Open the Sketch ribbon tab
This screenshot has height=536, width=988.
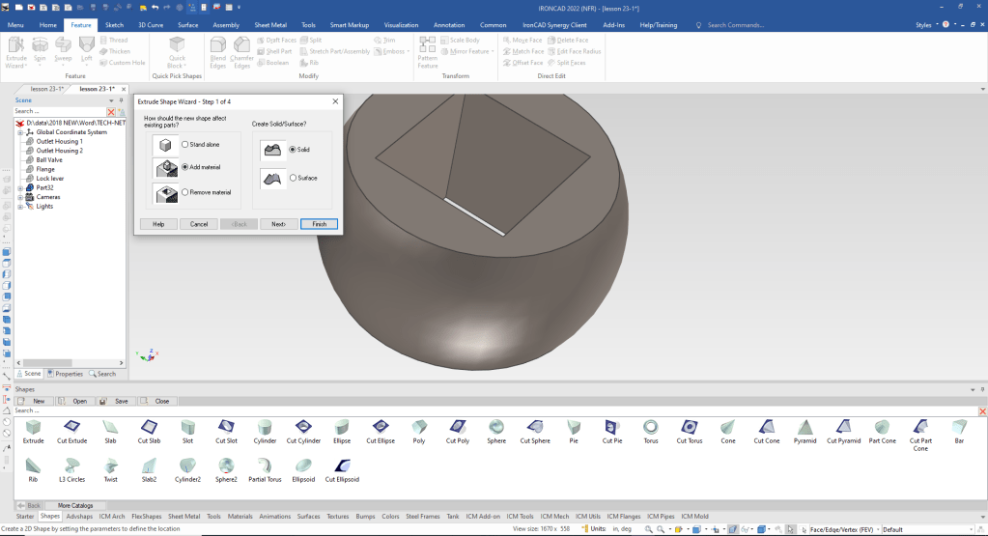point(114,24)
